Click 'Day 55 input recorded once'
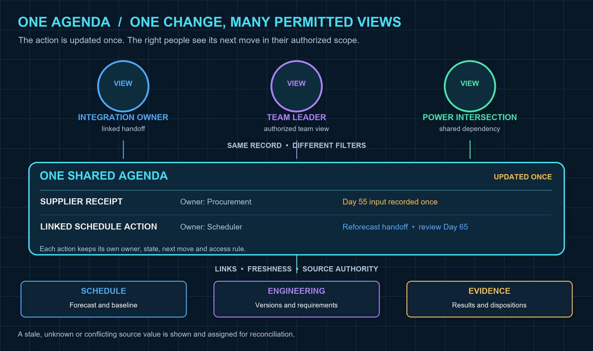Image resolution: width=593 pixels, height=351 pixels. coord(390,202)
